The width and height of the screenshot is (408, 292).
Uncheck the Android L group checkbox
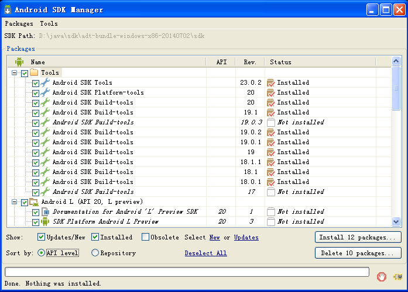(25, 203)
